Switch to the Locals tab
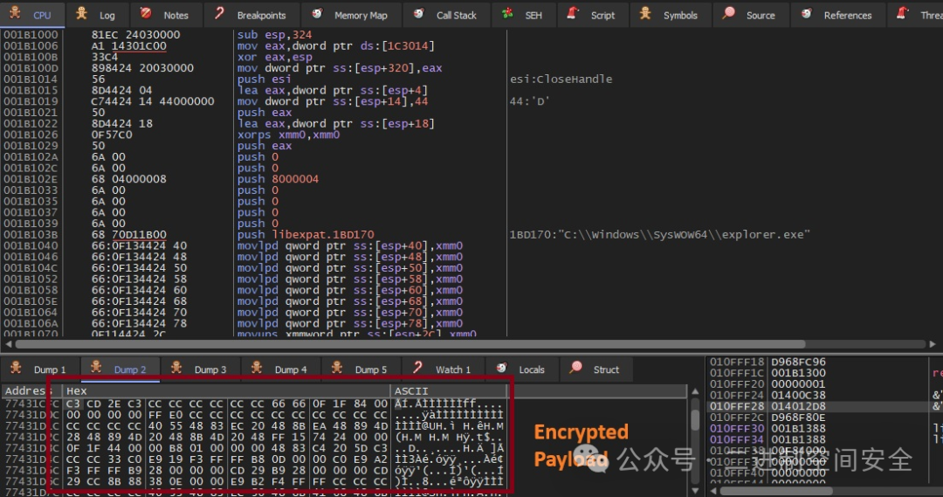Image resolution: width=943 pixels, height=497 pixels. click(520, 369)
